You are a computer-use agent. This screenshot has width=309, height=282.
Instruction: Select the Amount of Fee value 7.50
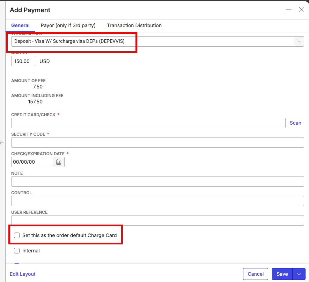click(x=38, y=87)
